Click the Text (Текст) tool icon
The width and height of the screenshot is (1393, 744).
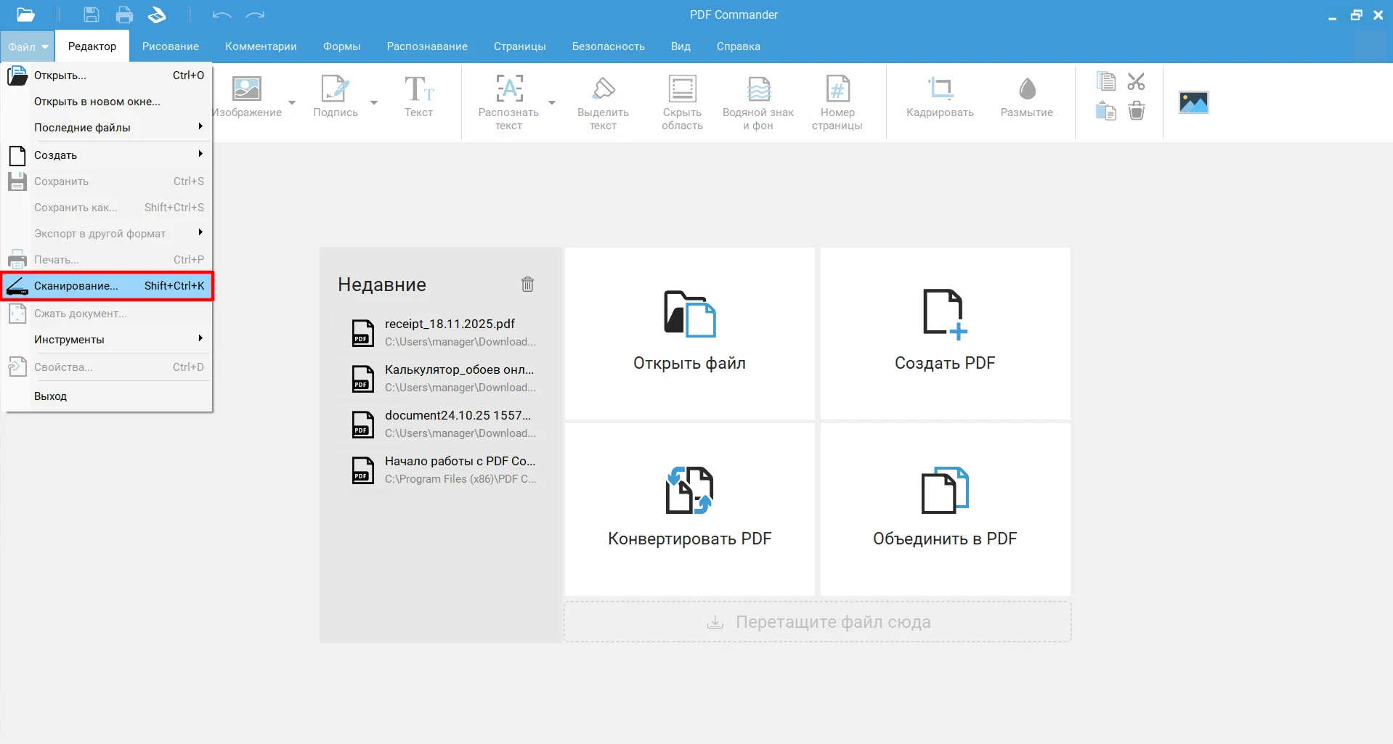coord(418,89)
